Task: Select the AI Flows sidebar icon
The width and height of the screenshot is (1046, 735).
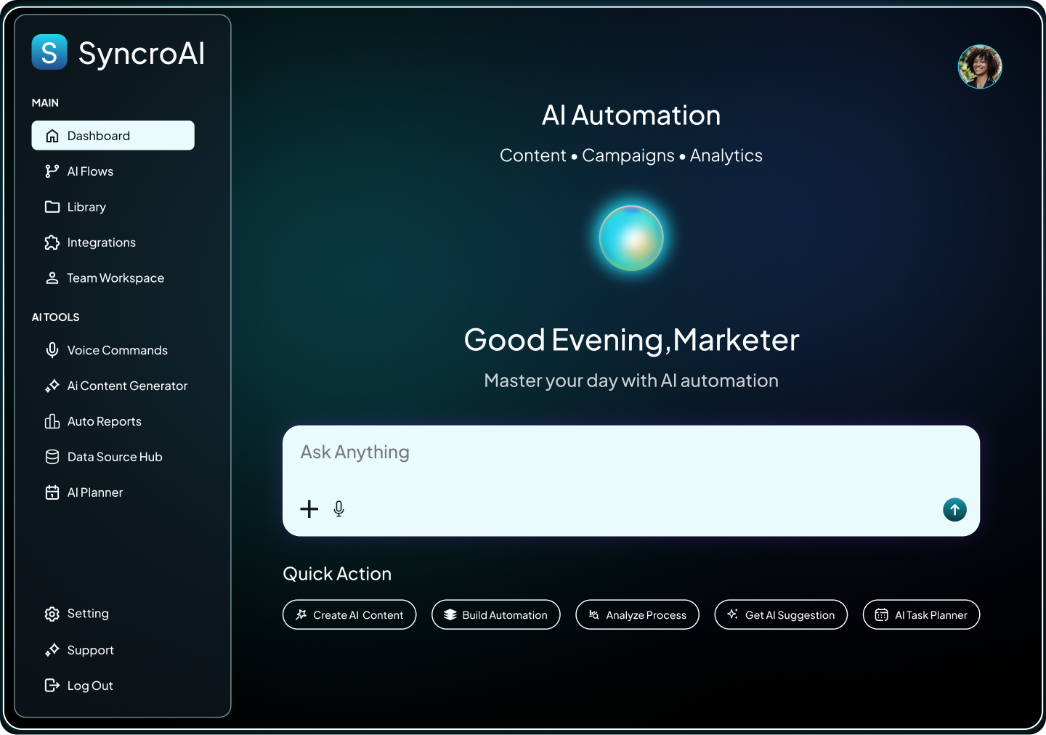Action: point(52,171)
